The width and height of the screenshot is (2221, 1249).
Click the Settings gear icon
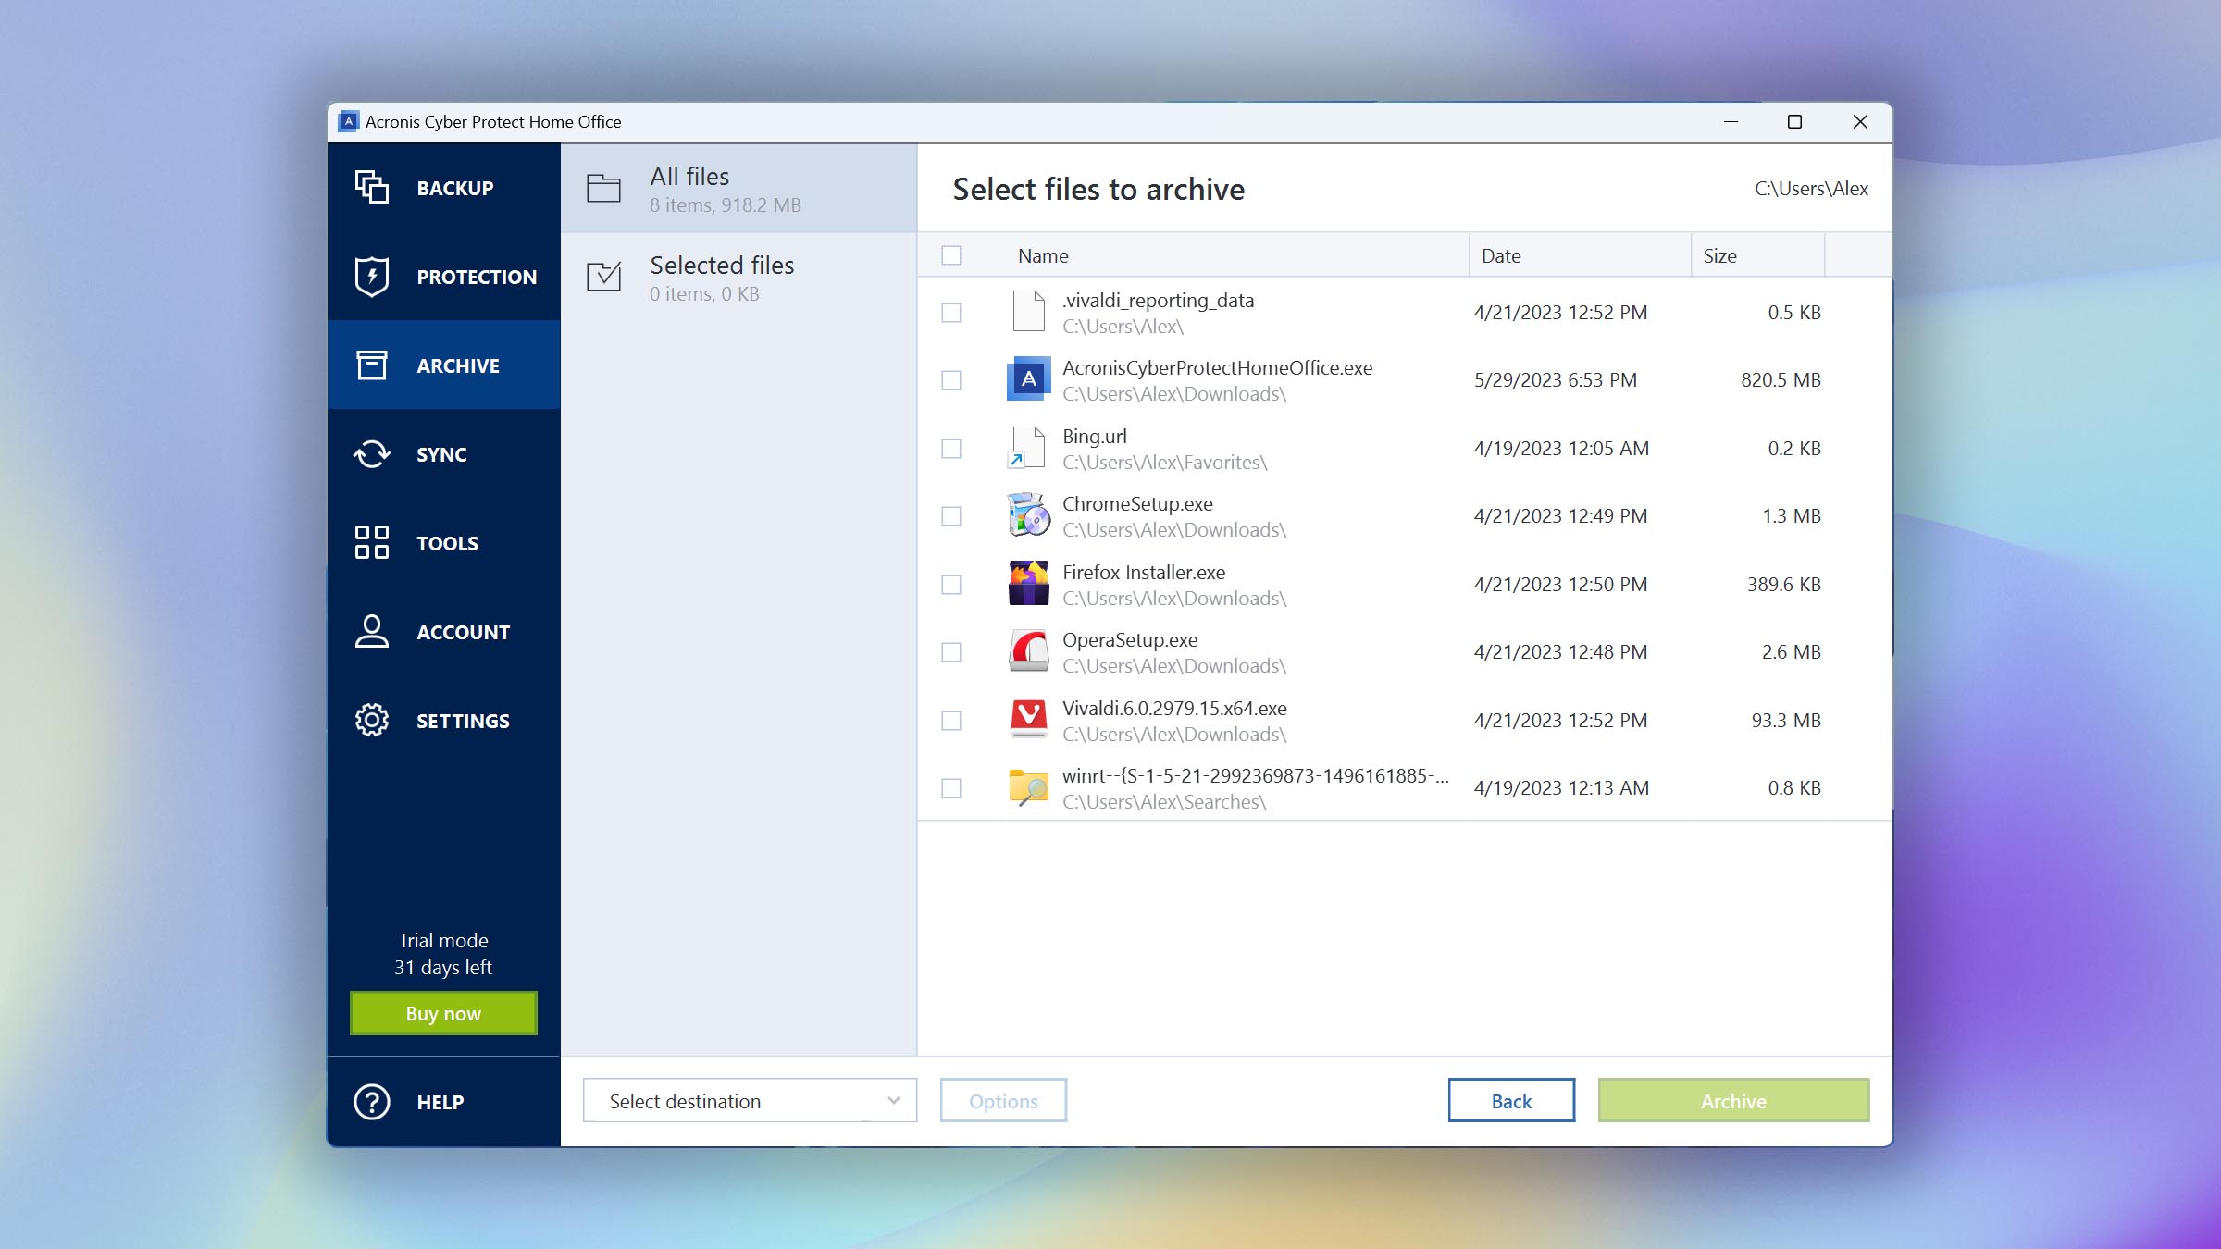click(372, 720)
